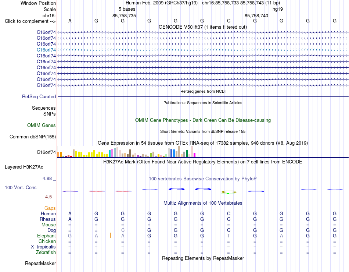Select the Elephant species label

pos(46,236)
